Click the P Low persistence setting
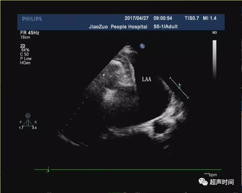 26,59
